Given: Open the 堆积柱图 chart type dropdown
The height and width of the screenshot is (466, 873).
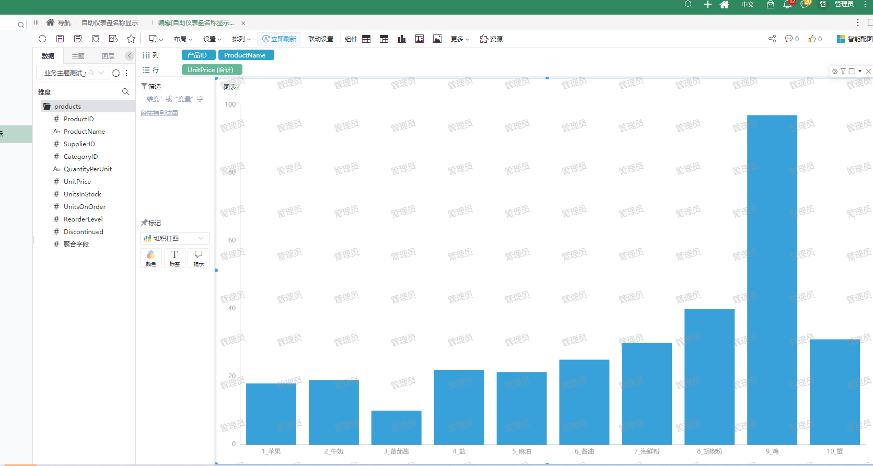Looking at the screenshot, I should [x=175, y=238].
